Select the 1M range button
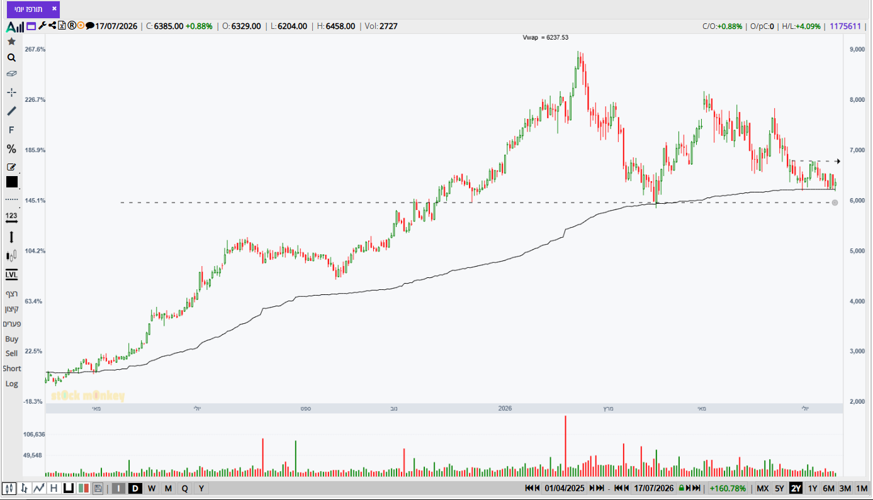873x500 pixels. [862, 488]
